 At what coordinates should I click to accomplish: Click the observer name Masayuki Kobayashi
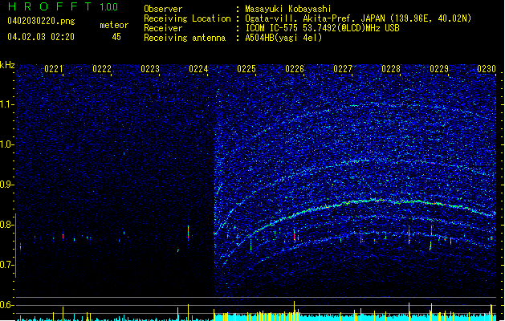coord(288,9)
